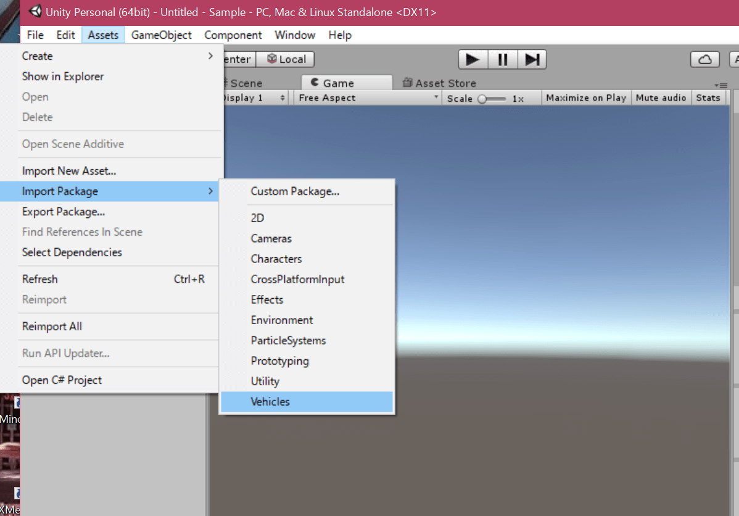Click the Assets menu
The width and height of the screenshot is (739, 516).
pos(103,35)
